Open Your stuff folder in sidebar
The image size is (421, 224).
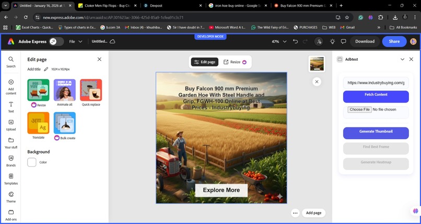[11, 143]
